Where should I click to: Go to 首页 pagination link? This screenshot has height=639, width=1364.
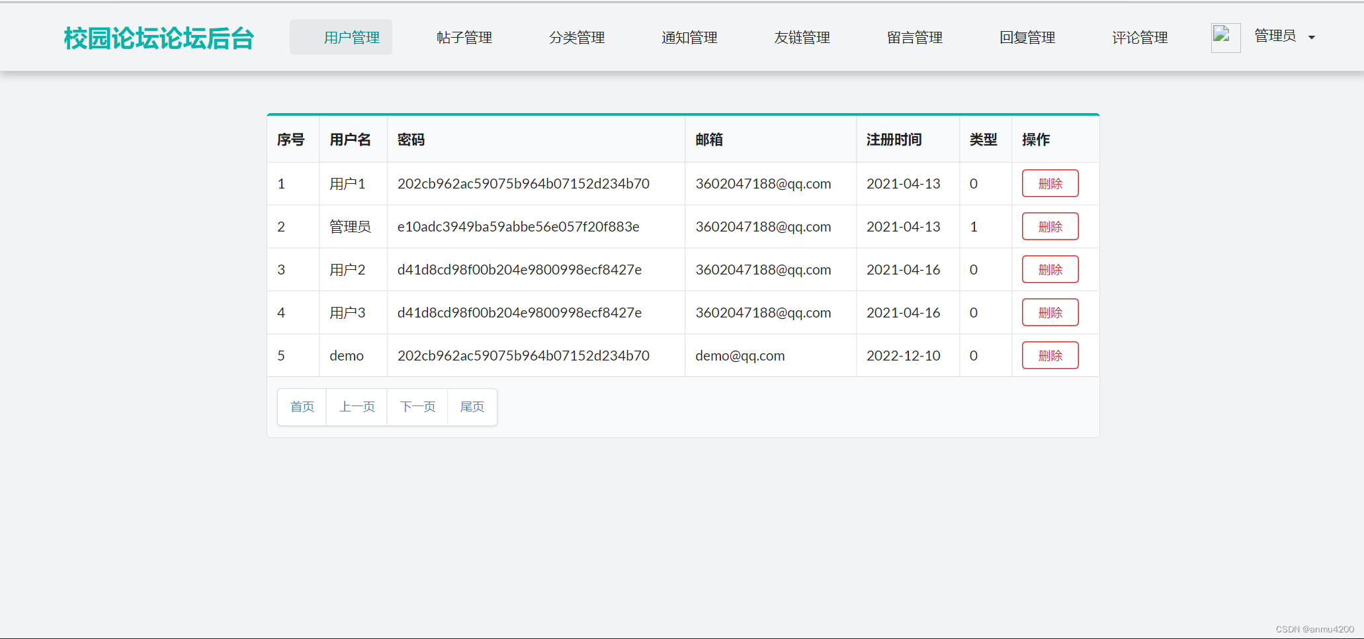(302, 407)
